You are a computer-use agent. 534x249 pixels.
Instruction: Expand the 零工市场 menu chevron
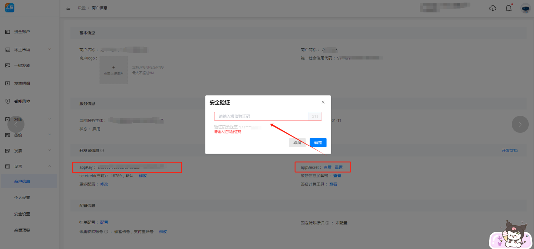click(50, 49)
